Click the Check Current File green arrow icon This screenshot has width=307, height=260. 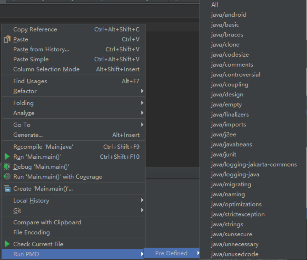(x=7, y=244)
